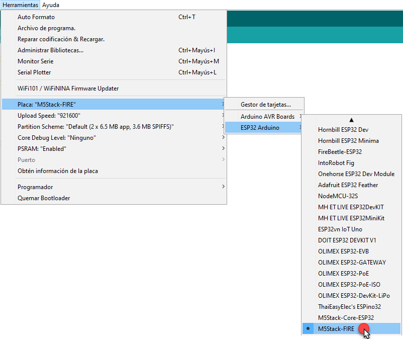The height and width of the screenshot is (339, 403).
Task: Open the Ayuda menu
Action: tap(51, 5)
